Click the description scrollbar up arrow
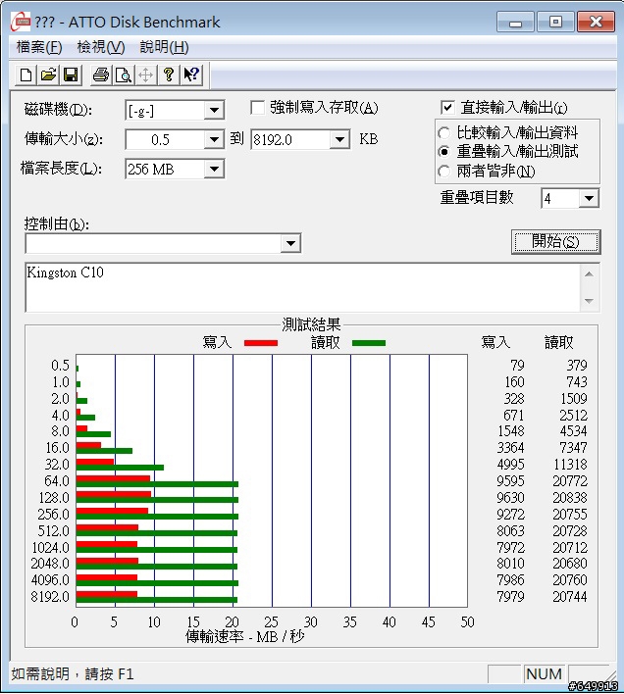Image resolution: width=624 pixels, height=694 pixels. 589,274
